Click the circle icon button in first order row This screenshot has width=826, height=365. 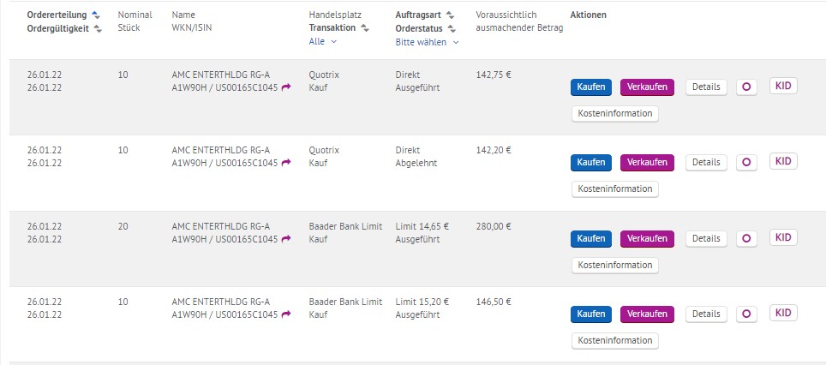[746, 87]
